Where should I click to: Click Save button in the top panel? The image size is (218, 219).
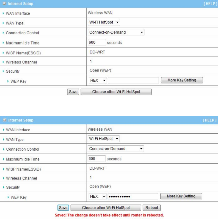click(73, 92)
